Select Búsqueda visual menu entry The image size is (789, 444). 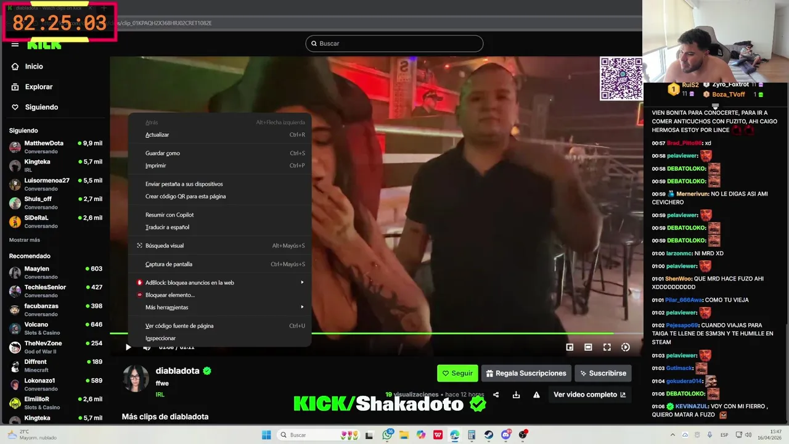219,245
